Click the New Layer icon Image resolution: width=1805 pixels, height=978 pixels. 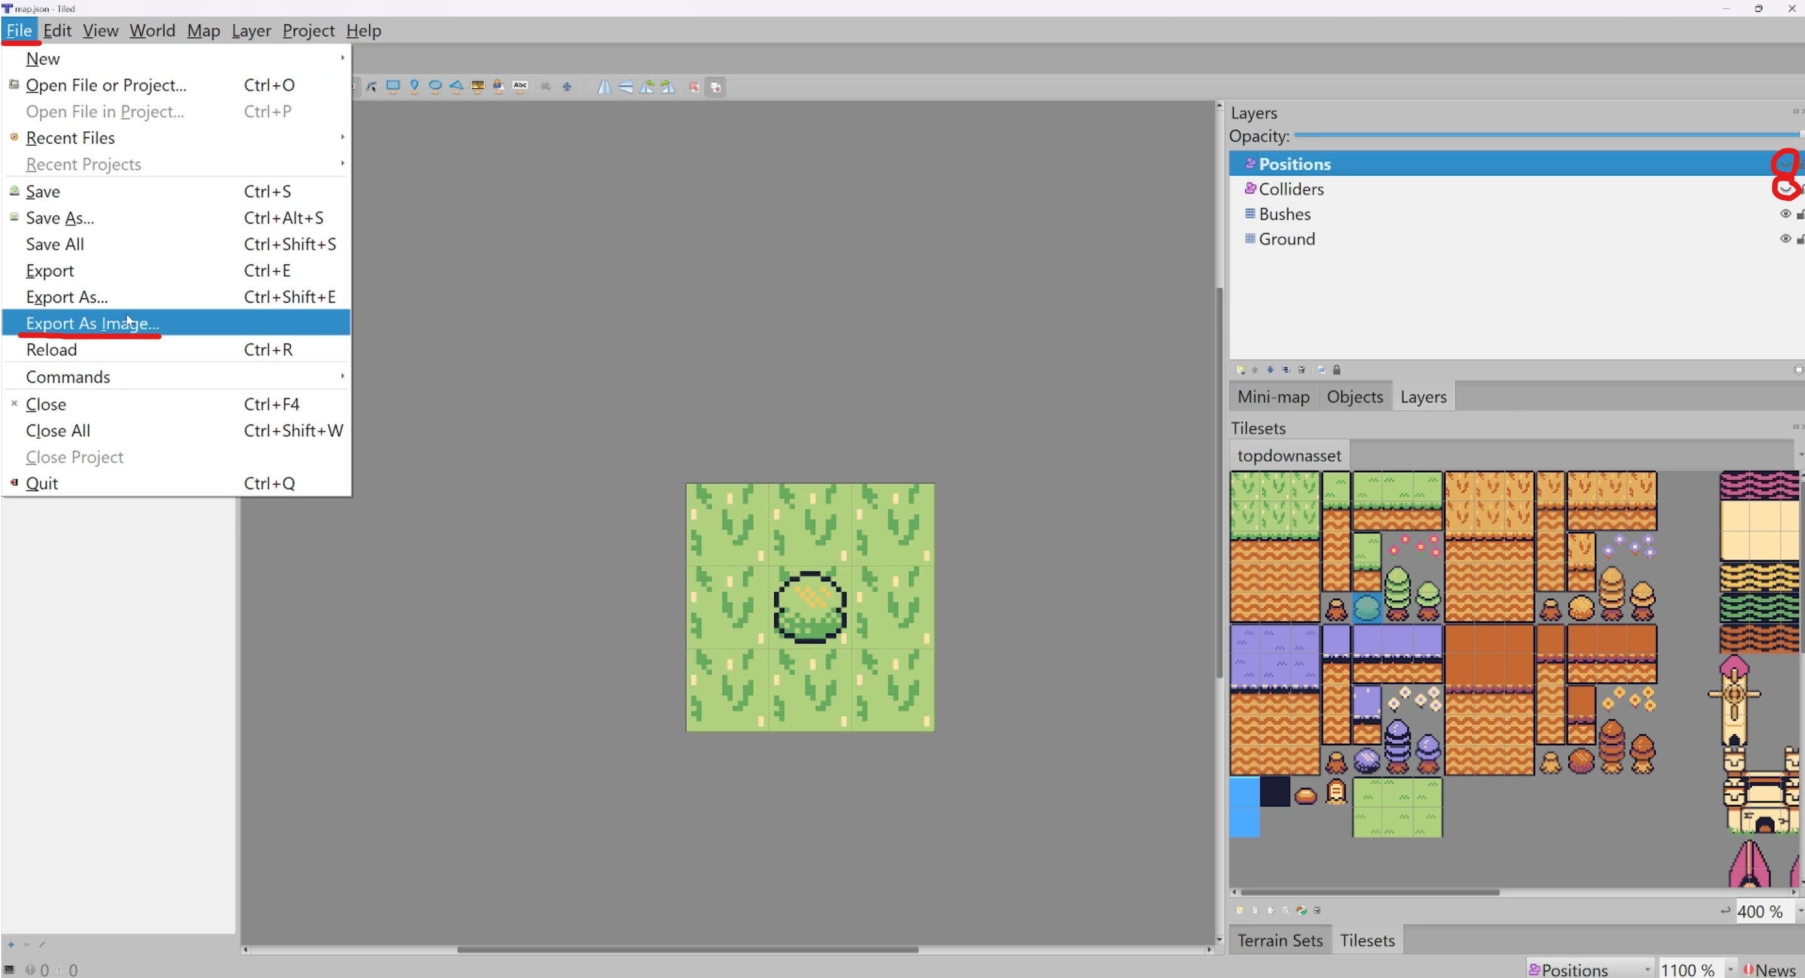(1240, 369)
